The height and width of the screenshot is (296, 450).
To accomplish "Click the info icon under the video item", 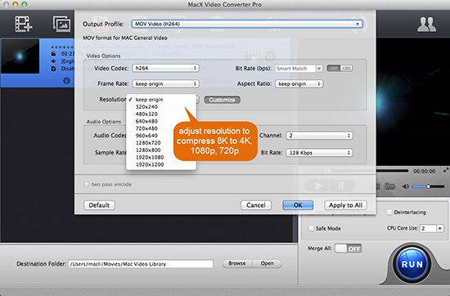I will [x=66, y=81].
